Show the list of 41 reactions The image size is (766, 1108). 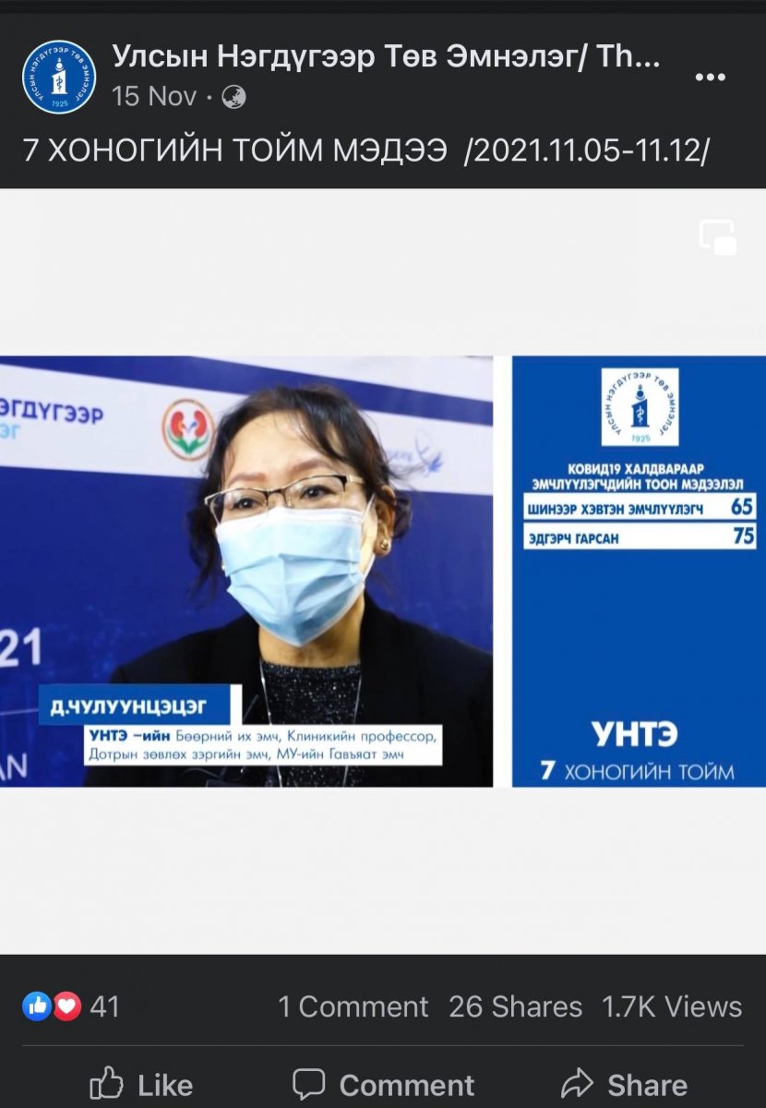click(104, 1006)
